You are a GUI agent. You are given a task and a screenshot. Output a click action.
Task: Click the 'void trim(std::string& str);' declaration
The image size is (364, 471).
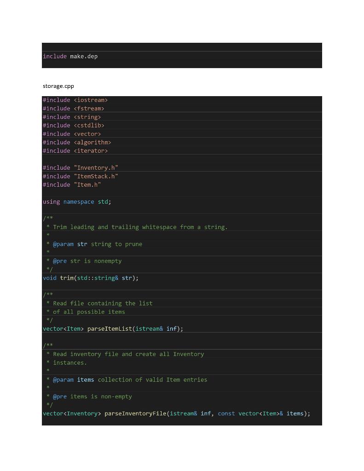(91, 278)
